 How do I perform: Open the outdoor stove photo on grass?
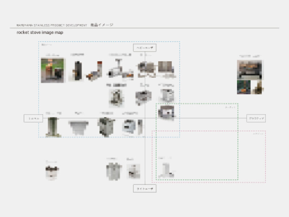point(52,70)
